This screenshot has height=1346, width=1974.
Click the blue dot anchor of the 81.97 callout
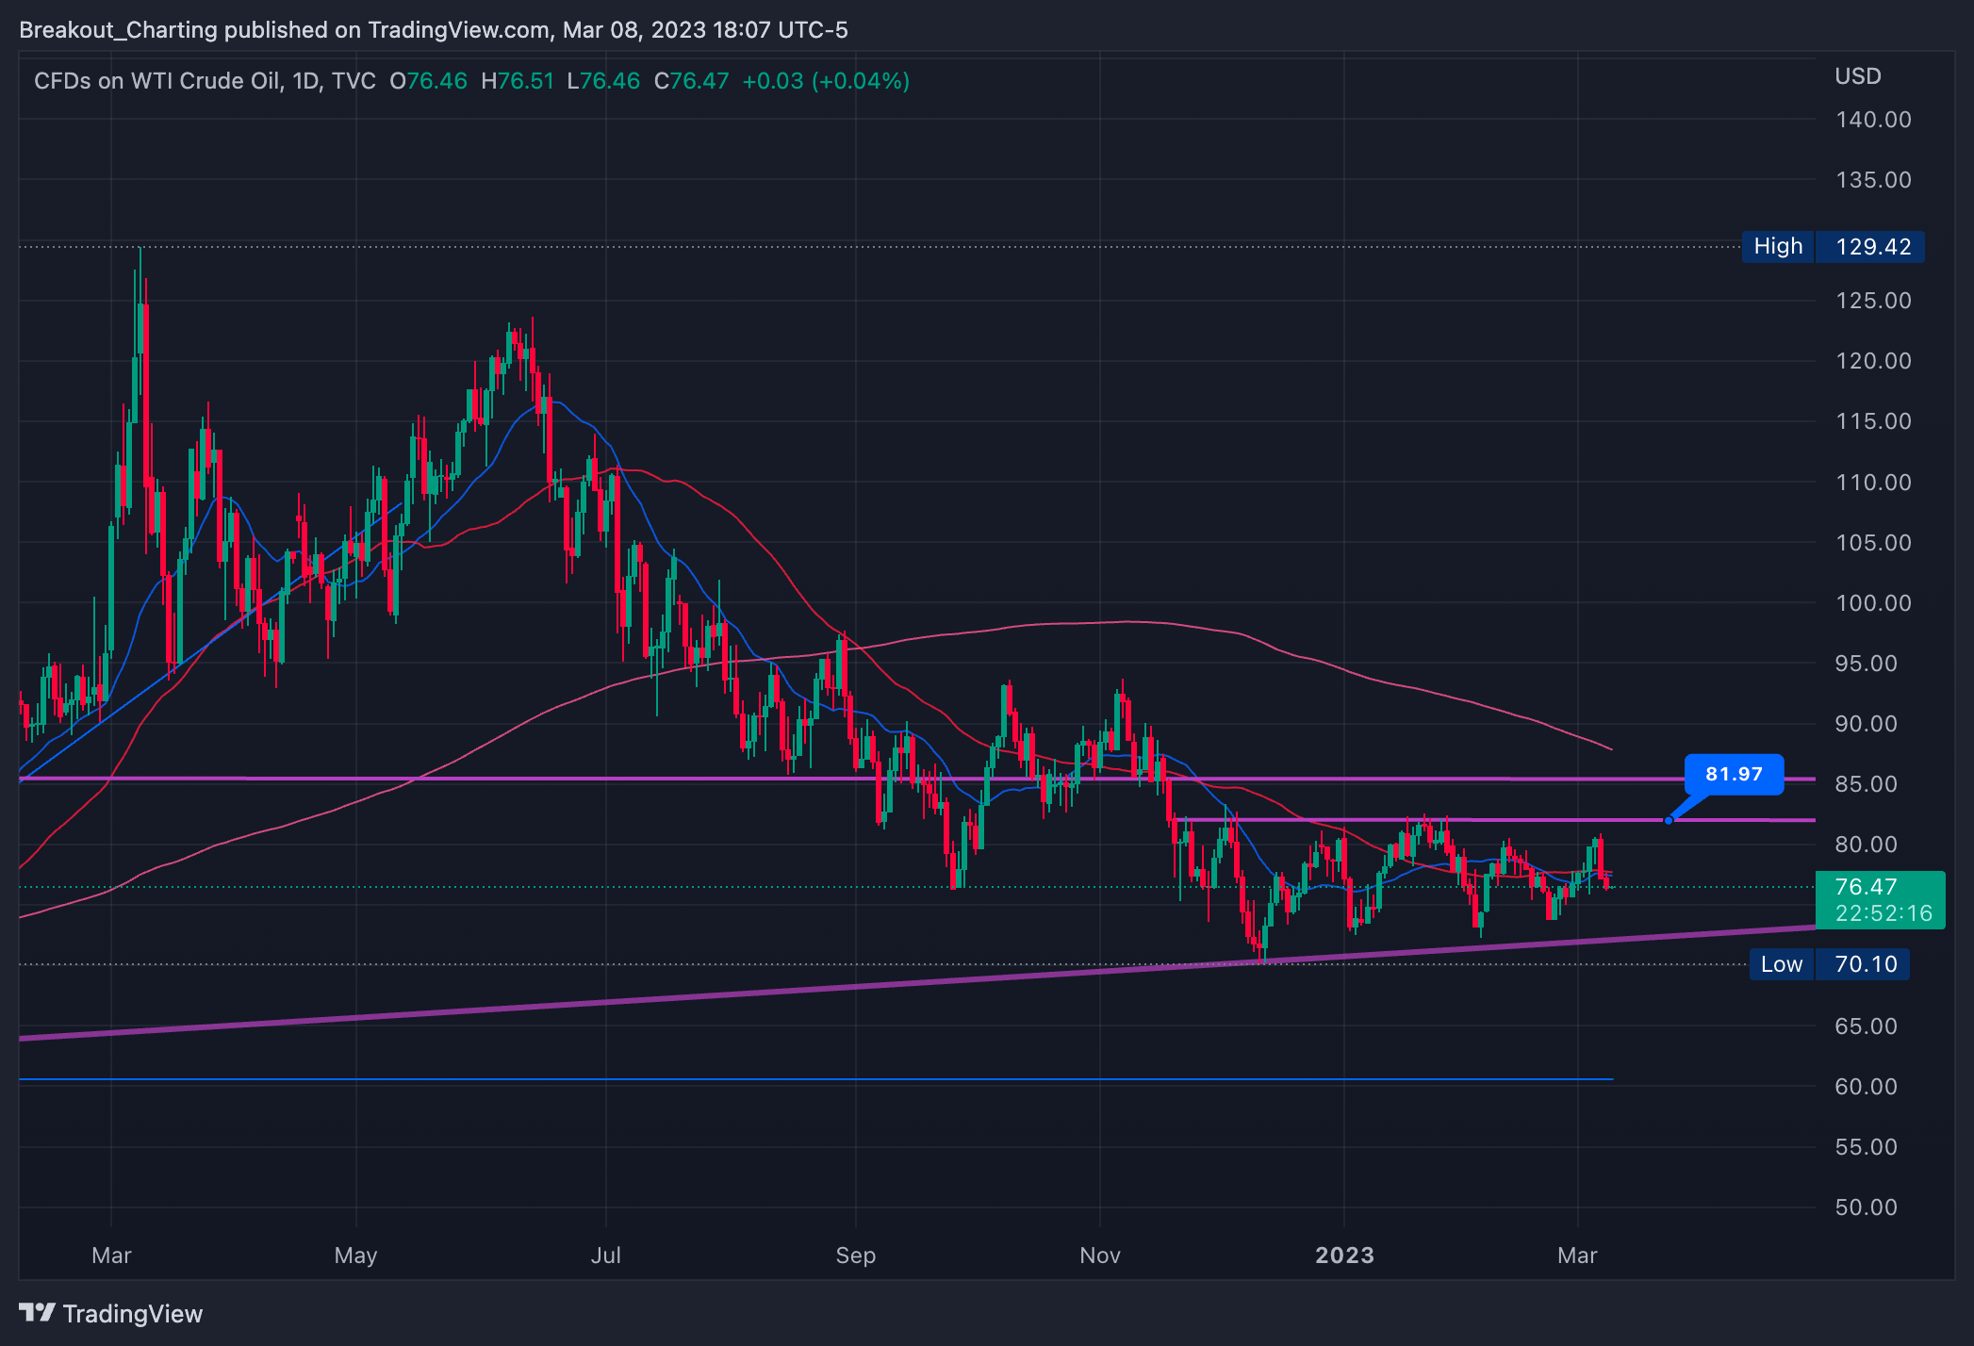tap(1669, 820)
